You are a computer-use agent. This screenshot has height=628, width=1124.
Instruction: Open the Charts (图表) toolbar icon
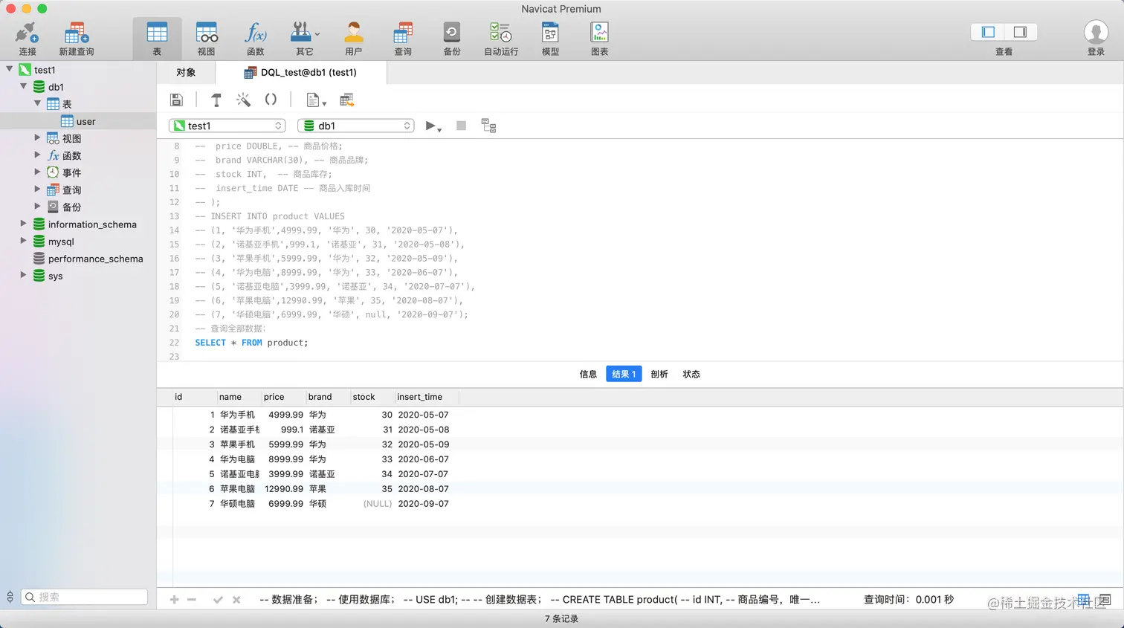pos(599,39)
